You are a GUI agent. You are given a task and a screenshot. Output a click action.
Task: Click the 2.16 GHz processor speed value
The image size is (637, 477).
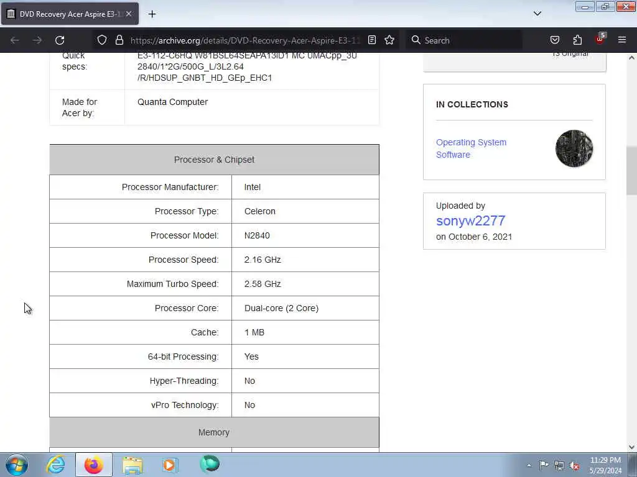click(x=263, y=260)
